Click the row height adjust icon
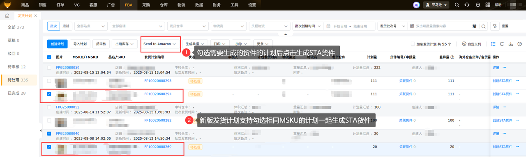This screenshot has height=157, width=526. (493, 44)
